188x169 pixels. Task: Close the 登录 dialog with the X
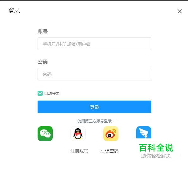[x=179, y=11]
